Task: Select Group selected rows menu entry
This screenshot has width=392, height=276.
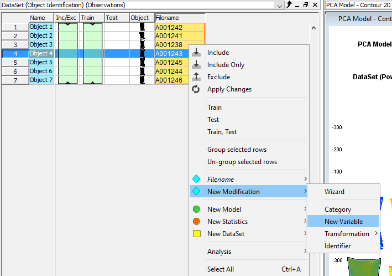Action: 237,150
